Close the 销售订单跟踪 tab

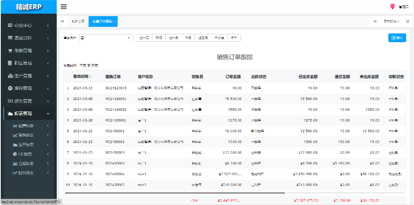coord(114,21)
